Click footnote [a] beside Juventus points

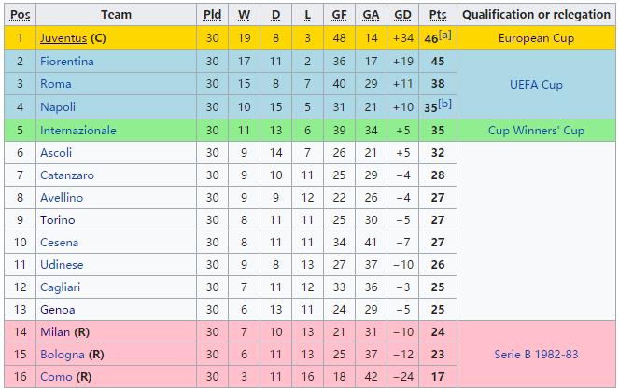[x=446, y=35]
